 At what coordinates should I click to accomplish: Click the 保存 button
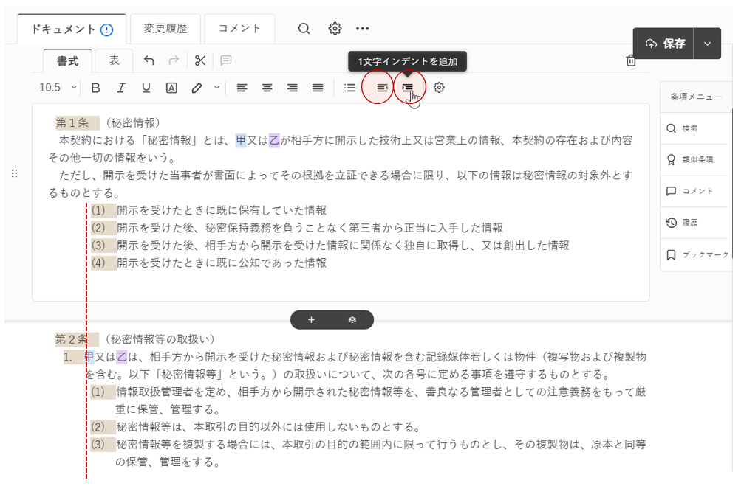(x=666, y=44)
